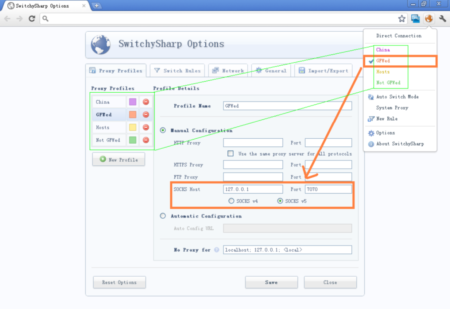Close the SwitchySharp Options tab

84,6
